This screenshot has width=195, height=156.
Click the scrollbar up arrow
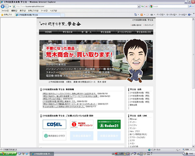pyautogui.click(x=193, y=19)
